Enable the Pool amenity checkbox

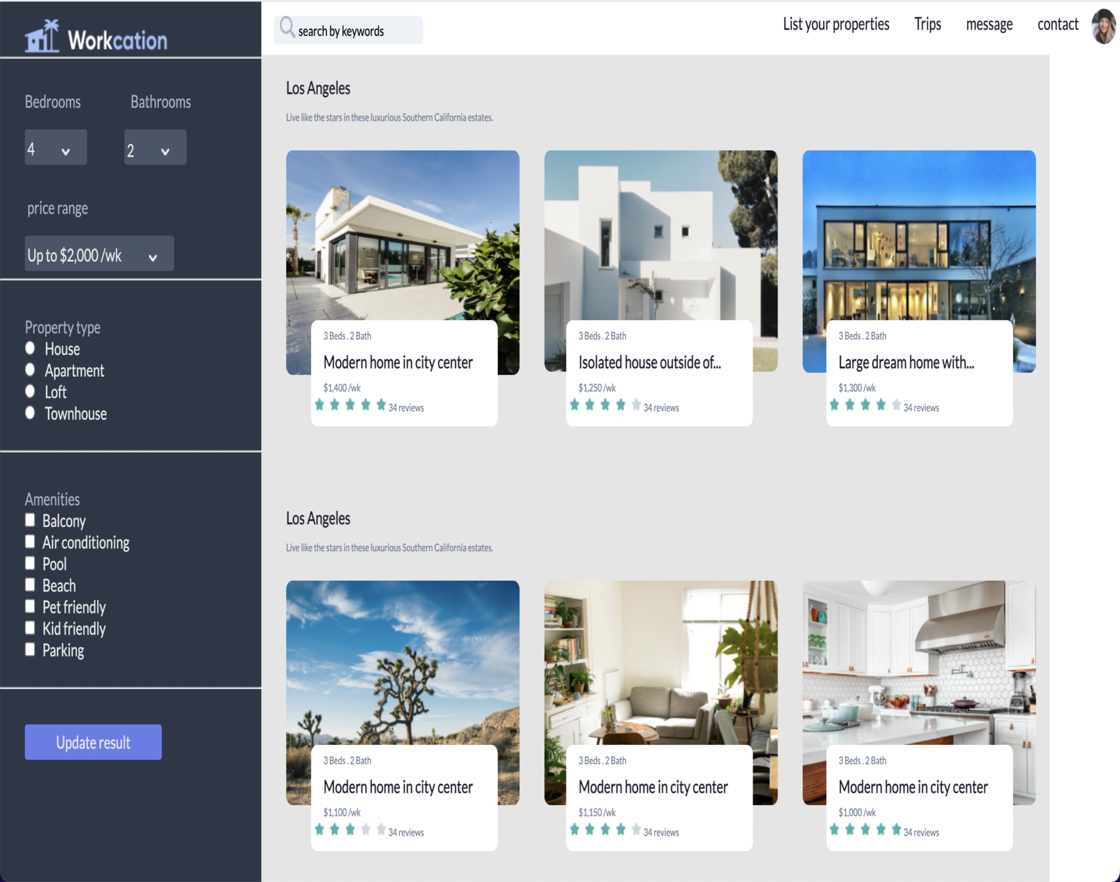pos(30,563)
